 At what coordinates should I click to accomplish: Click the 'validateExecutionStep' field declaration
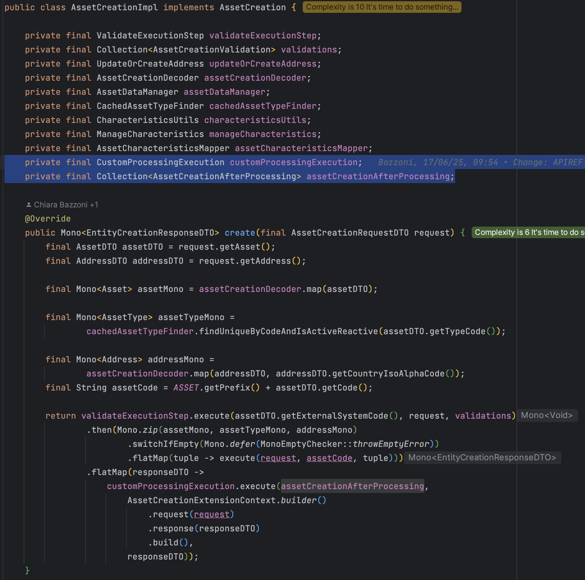(x=263, y=36)
